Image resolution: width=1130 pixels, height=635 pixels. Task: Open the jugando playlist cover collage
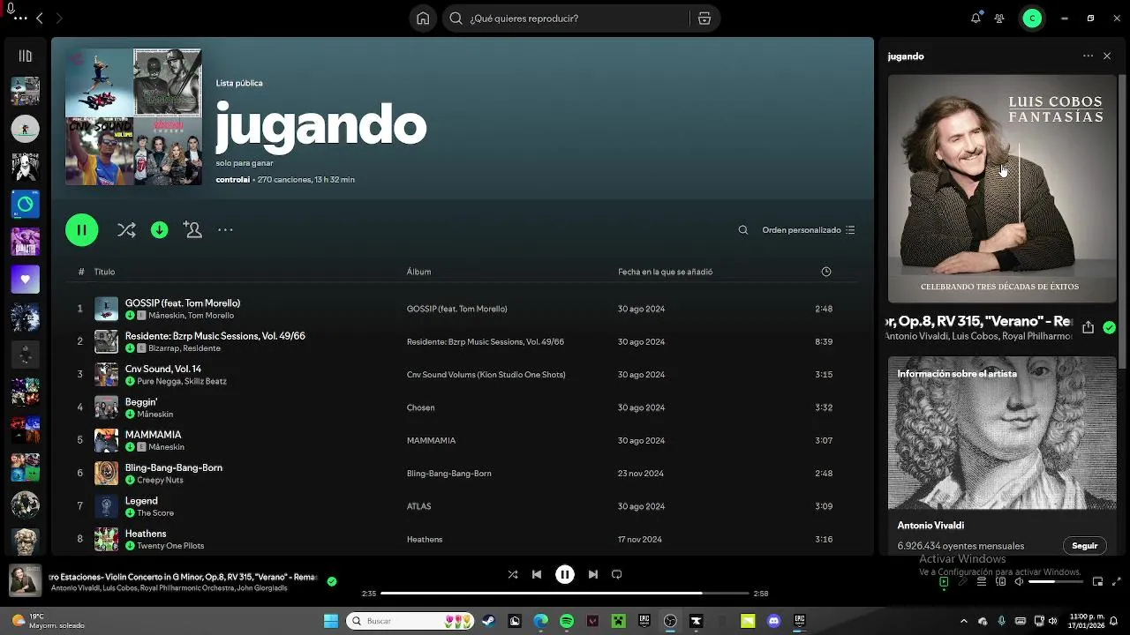133,116
